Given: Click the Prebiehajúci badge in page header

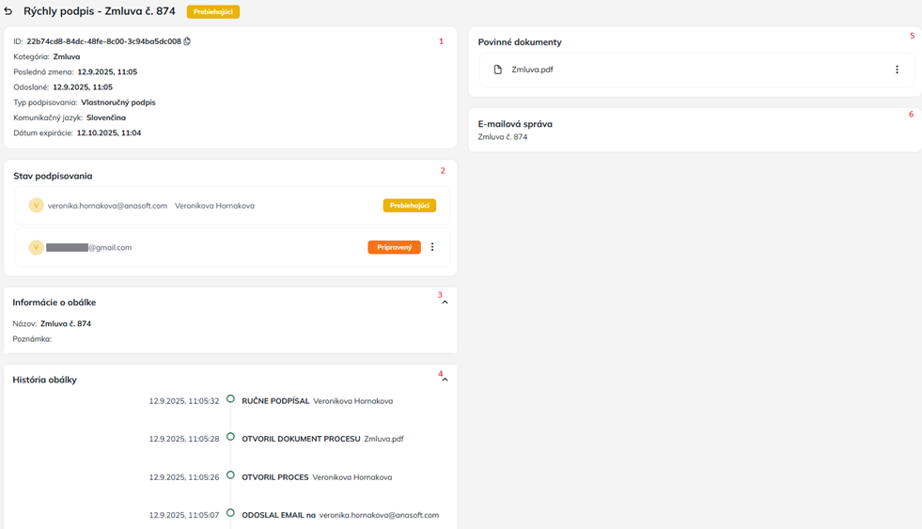Looking at the screenshot, I should [x=213, y=12].
